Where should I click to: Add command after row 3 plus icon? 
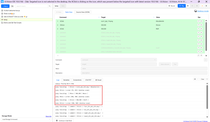point(201,29)
